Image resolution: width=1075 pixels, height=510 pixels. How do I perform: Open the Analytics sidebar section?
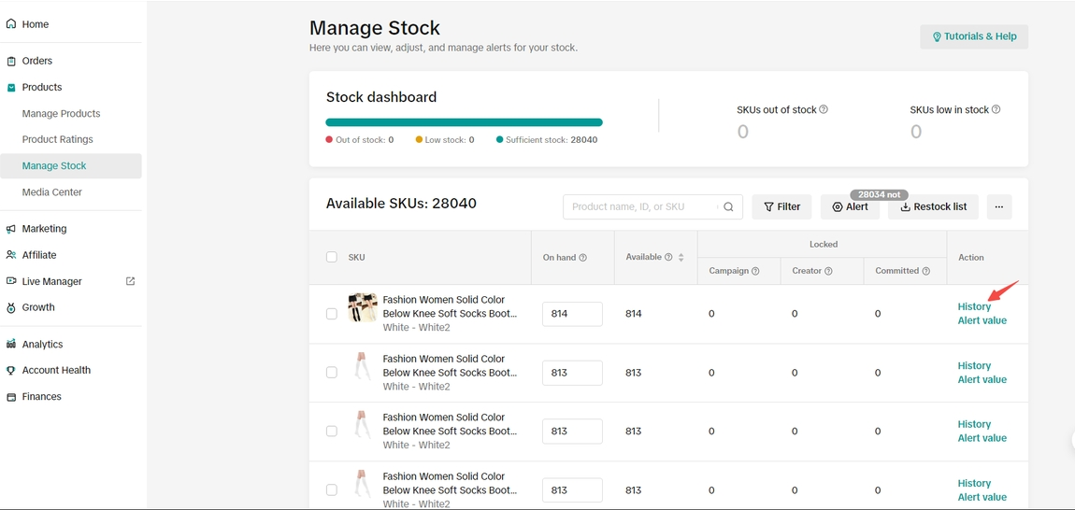click(x=42, y=344)
